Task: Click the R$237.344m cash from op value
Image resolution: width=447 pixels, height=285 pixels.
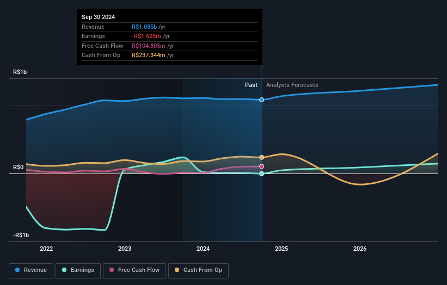Action: coord(149,55)
